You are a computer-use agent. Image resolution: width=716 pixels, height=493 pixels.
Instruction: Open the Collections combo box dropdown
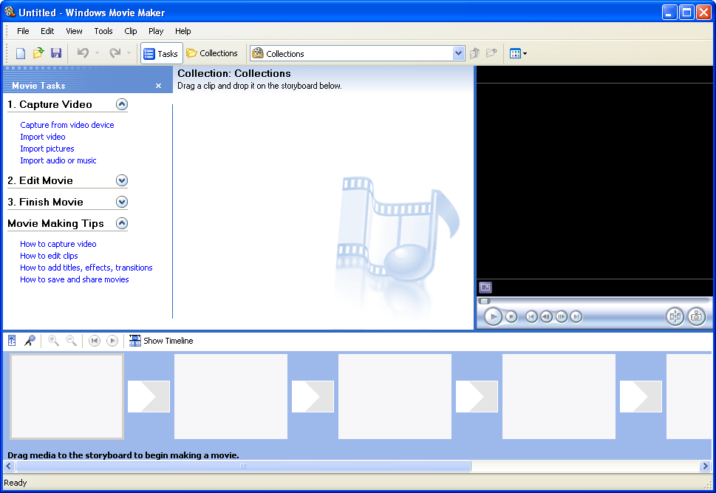tap(458, 53)
